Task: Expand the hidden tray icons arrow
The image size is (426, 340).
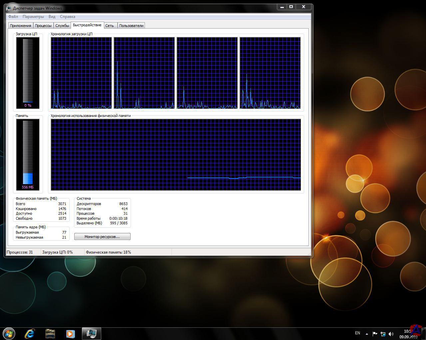Action: pyautogui.click(x=367, y=334)
